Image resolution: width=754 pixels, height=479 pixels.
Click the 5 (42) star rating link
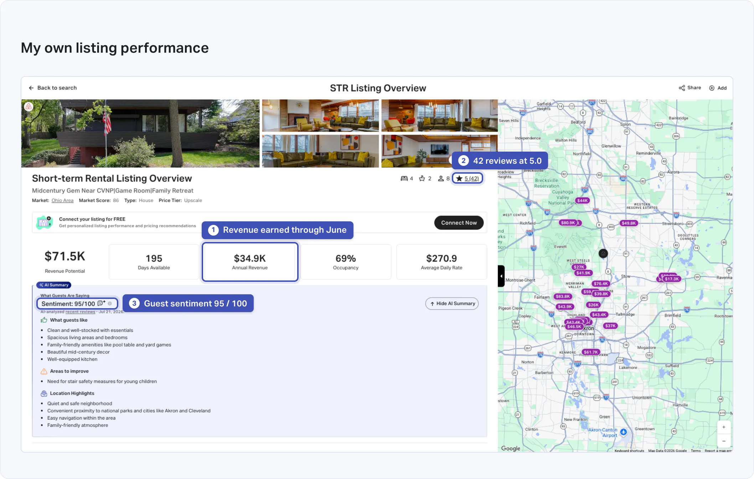[468, 178]
